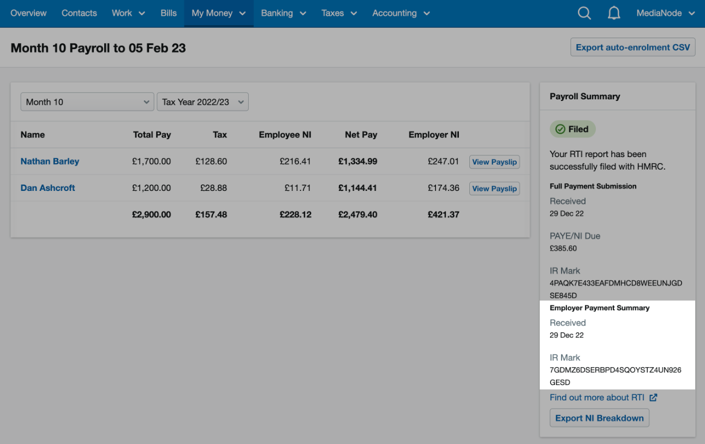
Task: View Nathan Barley's payslip
Action: (x=494, y=161)
